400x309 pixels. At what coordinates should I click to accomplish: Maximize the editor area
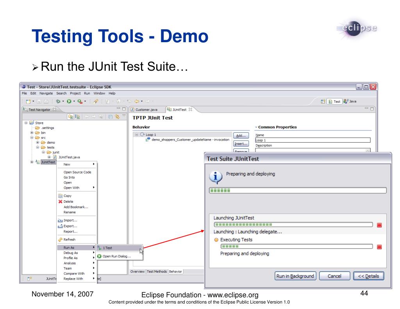[372, 109]
